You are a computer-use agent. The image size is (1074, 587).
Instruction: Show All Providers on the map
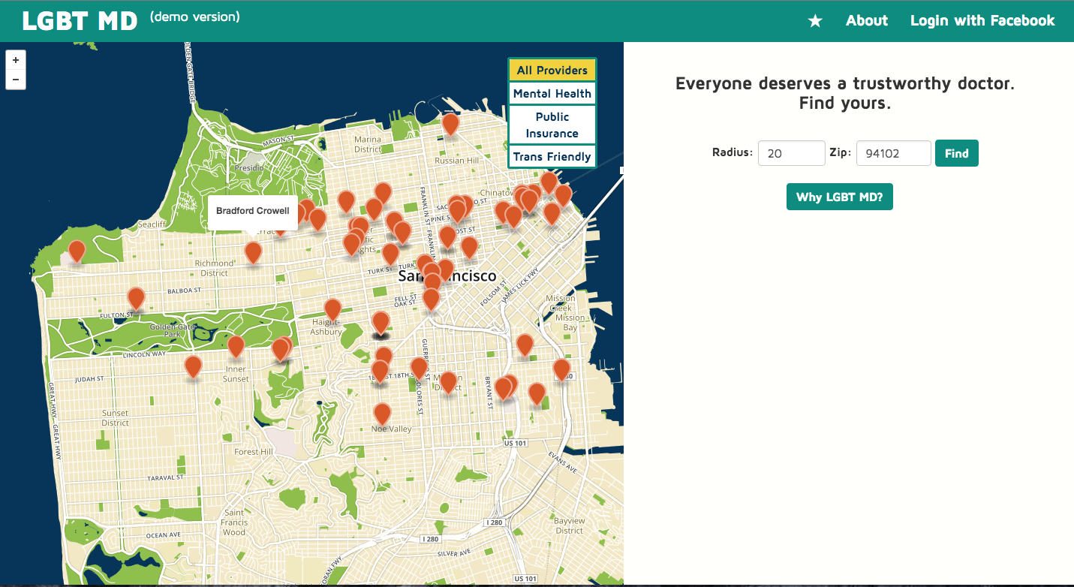click(x=552, y=71)
